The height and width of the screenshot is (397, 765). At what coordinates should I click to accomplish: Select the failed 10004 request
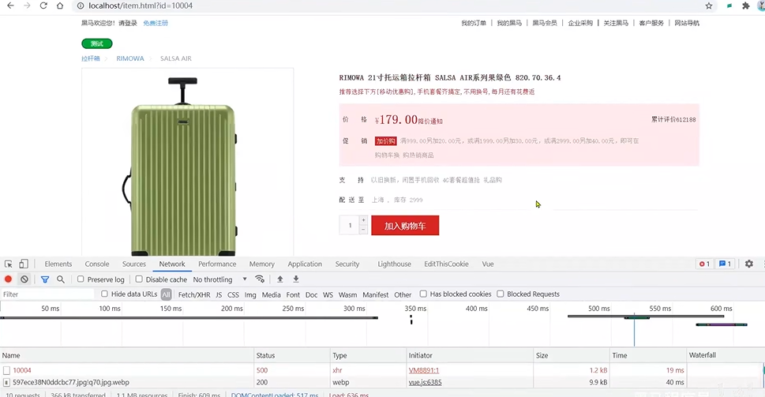(22, 371)
